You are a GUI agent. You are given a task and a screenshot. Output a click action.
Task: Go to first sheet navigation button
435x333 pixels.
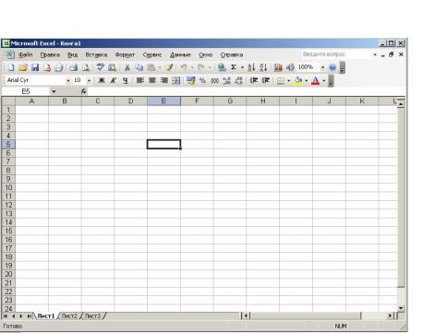click(6, 315)
